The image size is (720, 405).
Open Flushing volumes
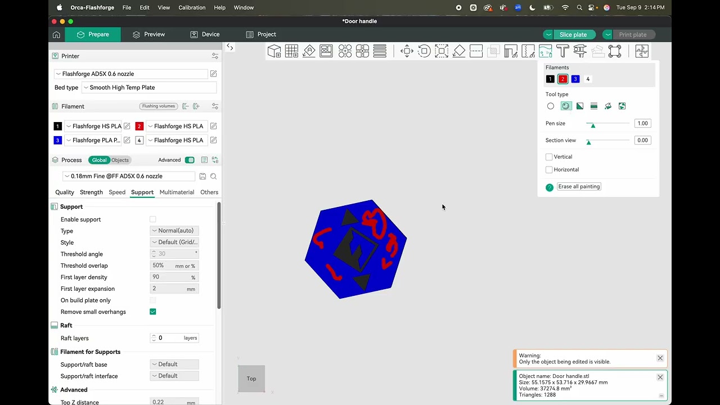159,106
